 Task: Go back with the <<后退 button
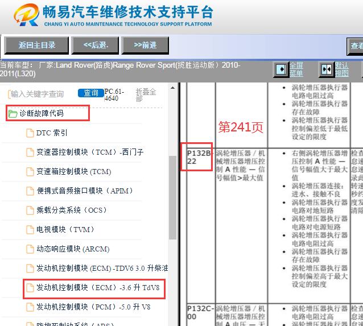coord(96,45)
